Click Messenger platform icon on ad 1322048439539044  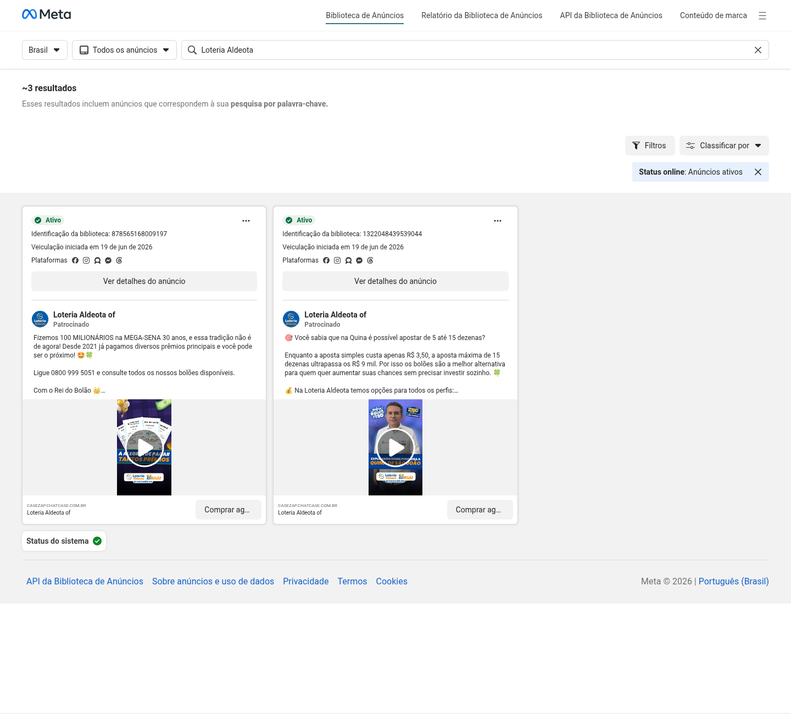pyautogui.click(x=359, y=260)
